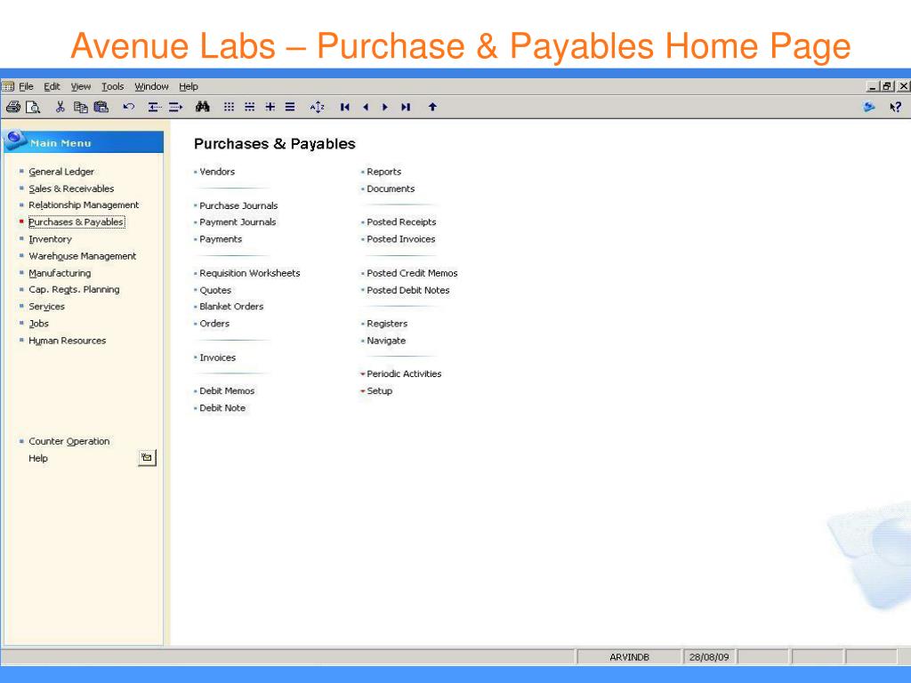Expand the Setup group
This screenshot has height=683, width=911.
(x=376, y=391)
